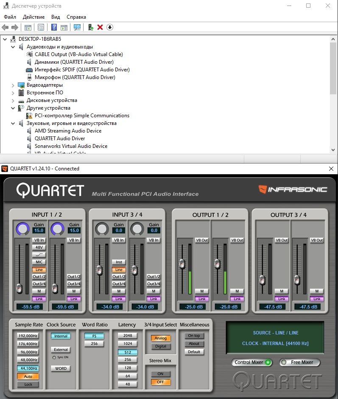Click the Show/Hide action pane toolbar icon
338x399 pixels.
click(64, 27)
